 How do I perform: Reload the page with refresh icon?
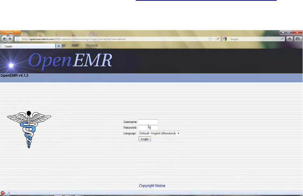[x=218, y=39]
